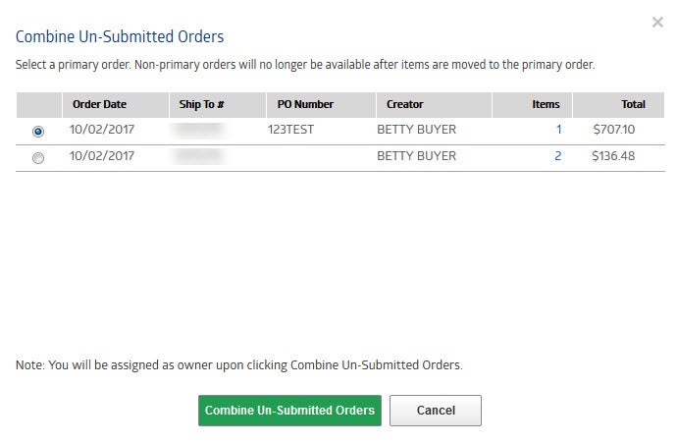Click the Ship To # column header

(x=203, y=104)
